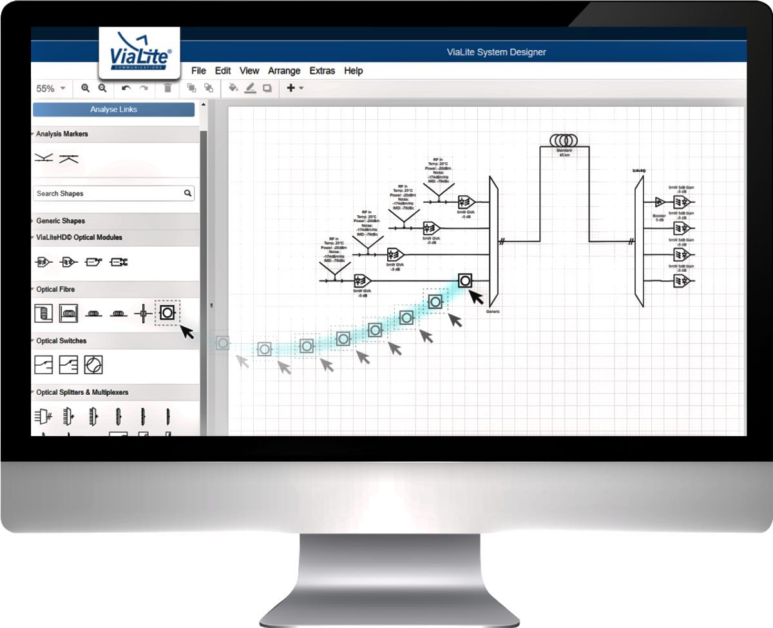Toggle the shadow tool icon
Screen dimensions: 773x628
(x=267, y=88)
